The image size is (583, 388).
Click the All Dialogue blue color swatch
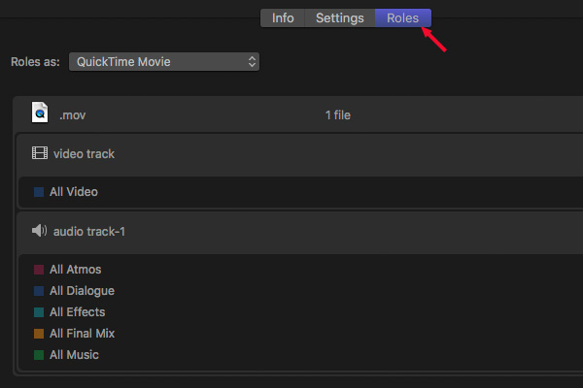39,291
